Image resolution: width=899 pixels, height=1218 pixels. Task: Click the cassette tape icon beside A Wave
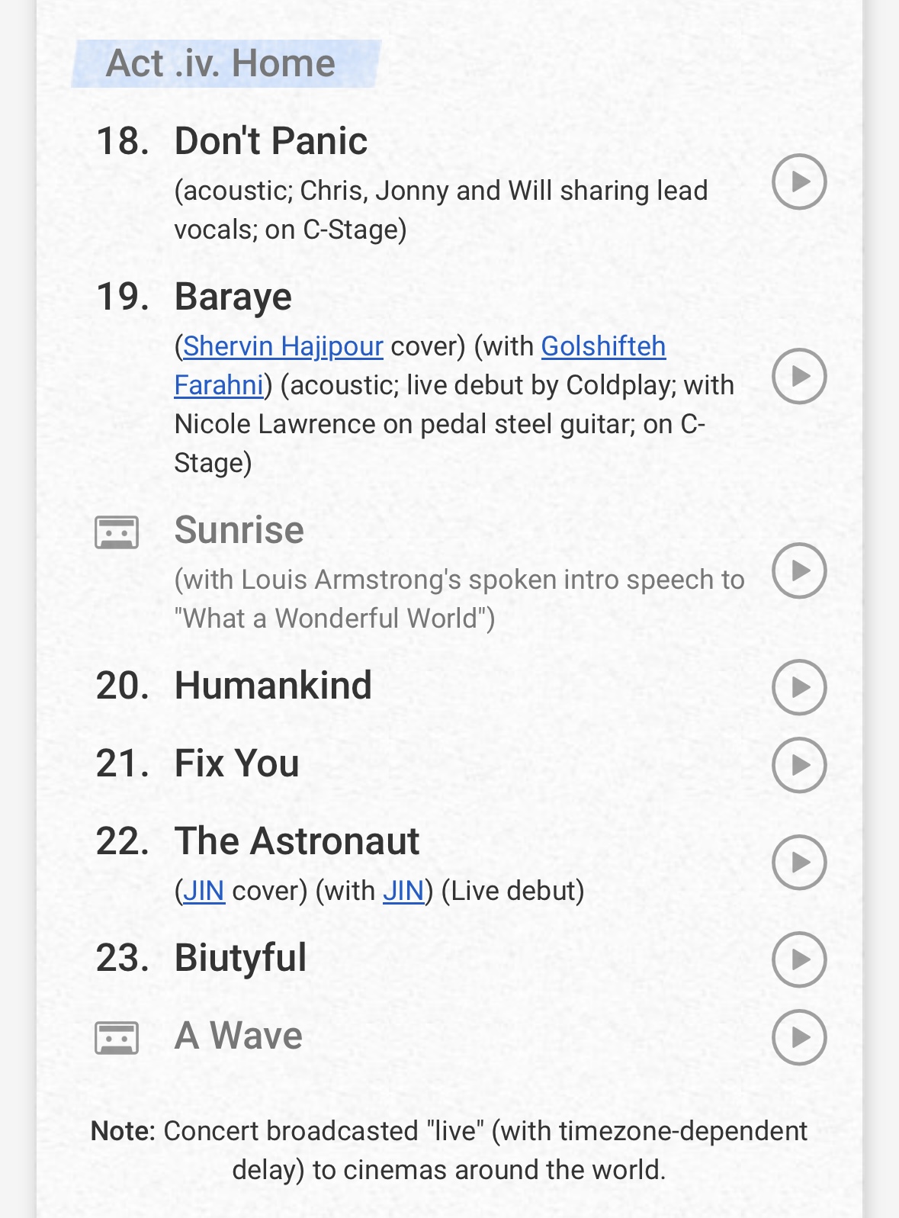117,1038
